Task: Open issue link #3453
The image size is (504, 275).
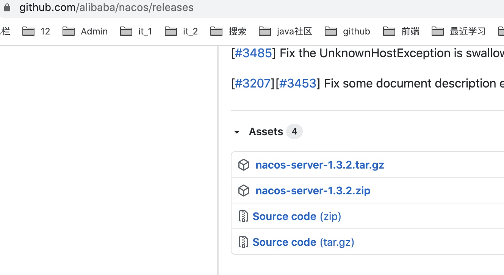Action: [297, 83]
